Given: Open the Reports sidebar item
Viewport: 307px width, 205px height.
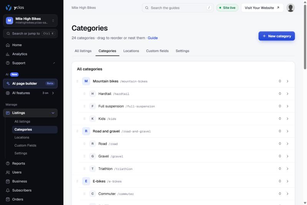Looking at the screenshot, I should click(30, 163).
